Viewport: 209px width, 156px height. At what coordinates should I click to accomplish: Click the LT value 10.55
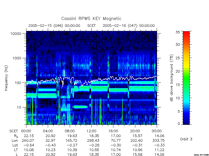point(94,150)
